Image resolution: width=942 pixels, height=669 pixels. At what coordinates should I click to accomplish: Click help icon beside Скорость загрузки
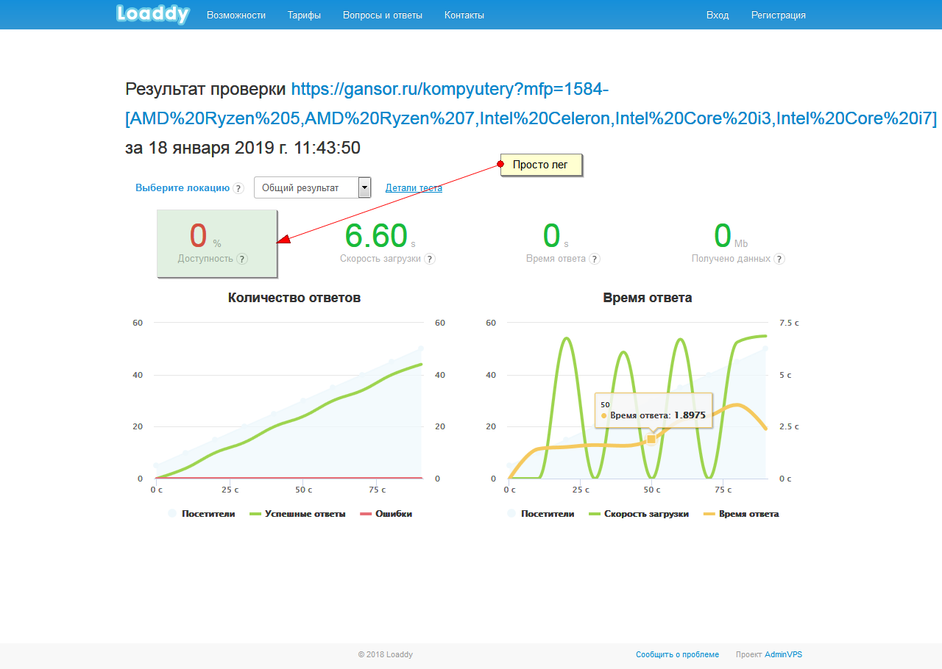tap(430, 259)
